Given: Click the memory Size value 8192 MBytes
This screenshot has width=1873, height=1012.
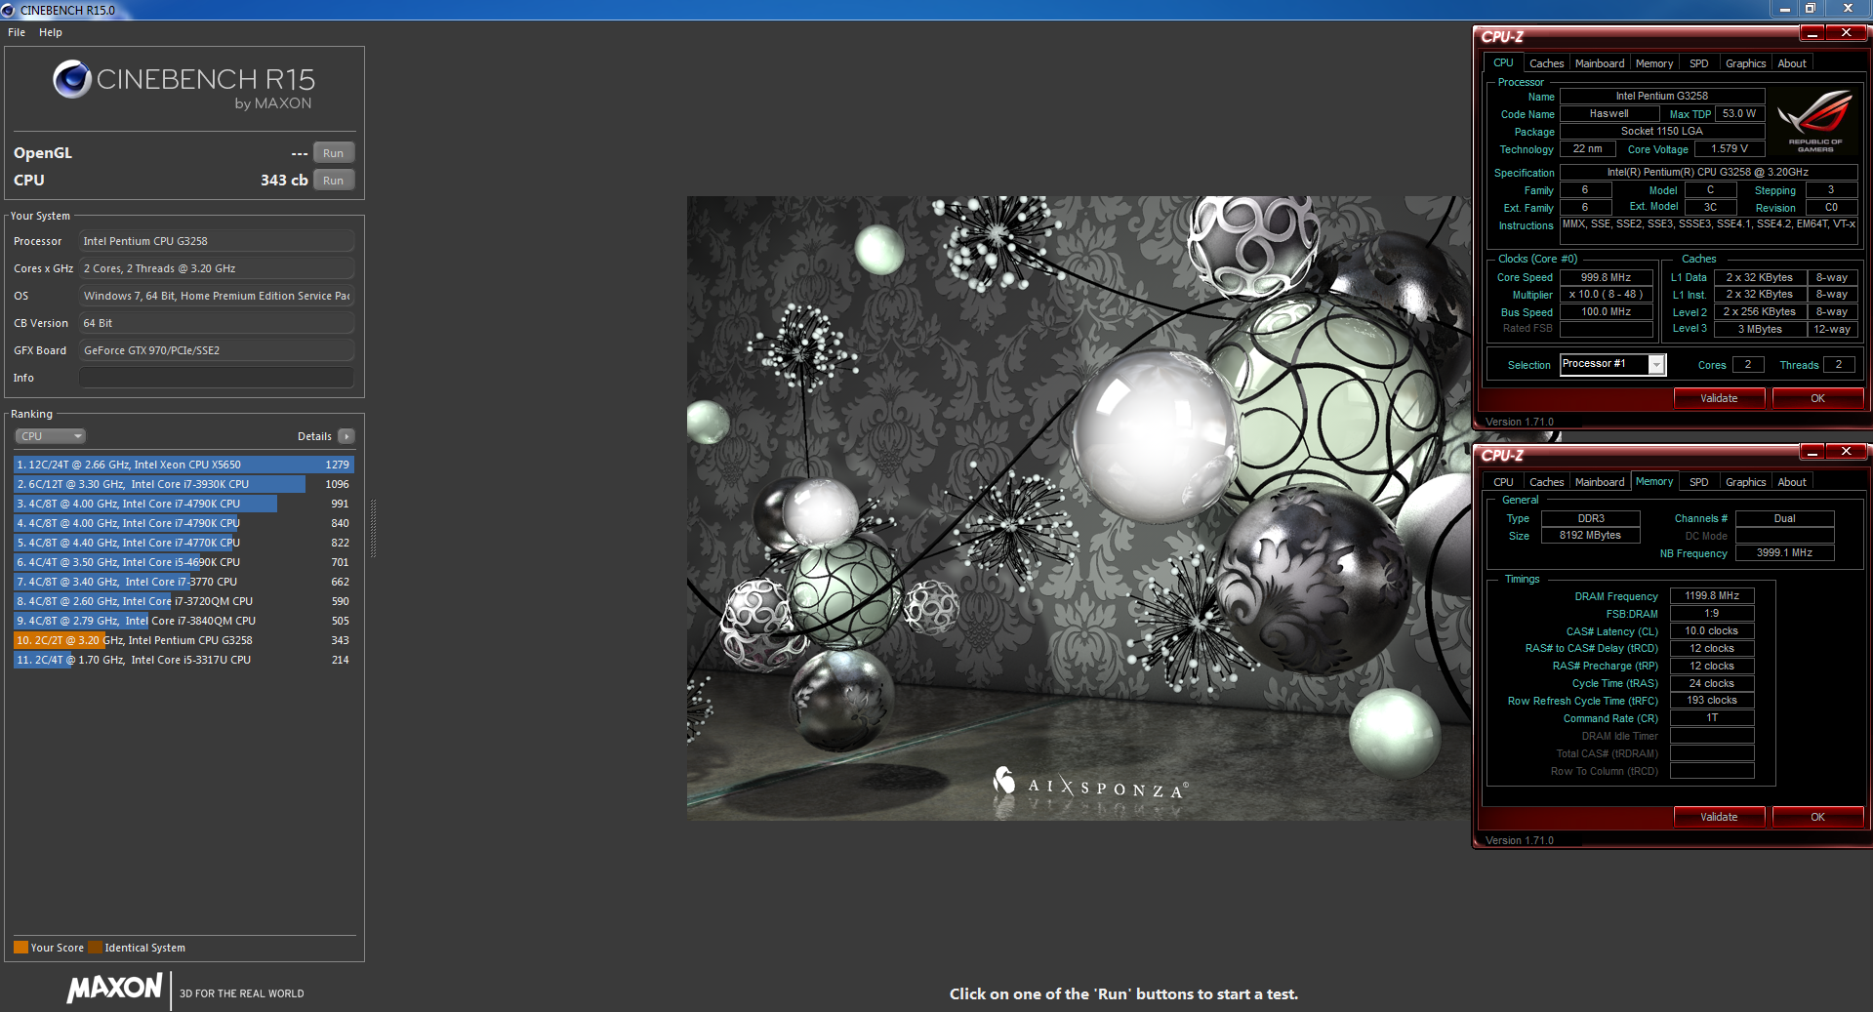Looking at the screenshot, I should point(1590,536).
